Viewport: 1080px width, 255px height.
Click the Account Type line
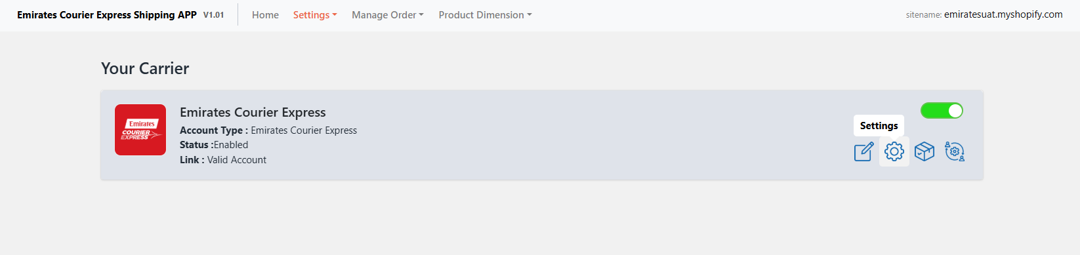pos(268,130)
